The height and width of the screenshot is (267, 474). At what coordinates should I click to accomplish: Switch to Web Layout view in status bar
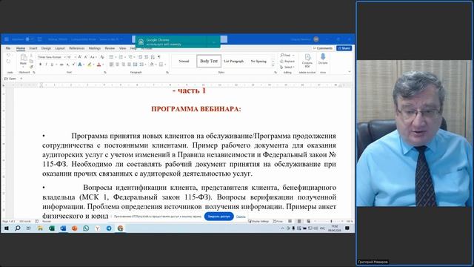pos(308,221)
